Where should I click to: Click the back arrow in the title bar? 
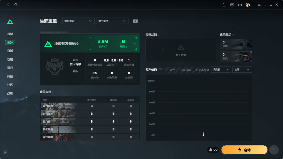point(8,5)
